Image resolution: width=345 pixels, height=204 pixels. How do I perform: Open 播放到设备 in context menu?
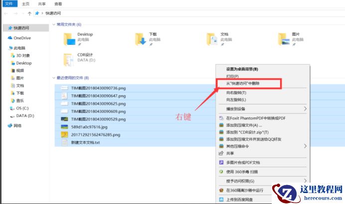pyautogui.click(x=236, y=109)
